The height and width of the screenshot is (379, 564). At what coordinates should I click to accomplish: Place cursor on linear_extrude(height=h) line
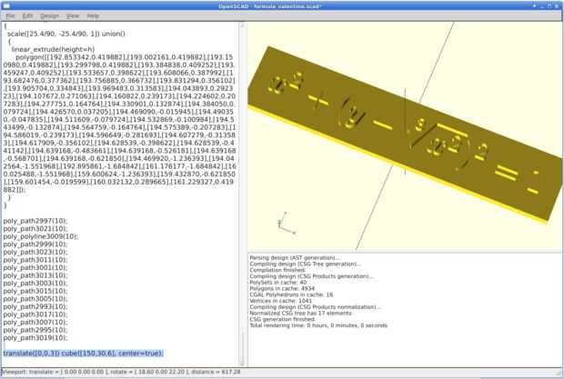pyautogui.click(x=53, y=49)
